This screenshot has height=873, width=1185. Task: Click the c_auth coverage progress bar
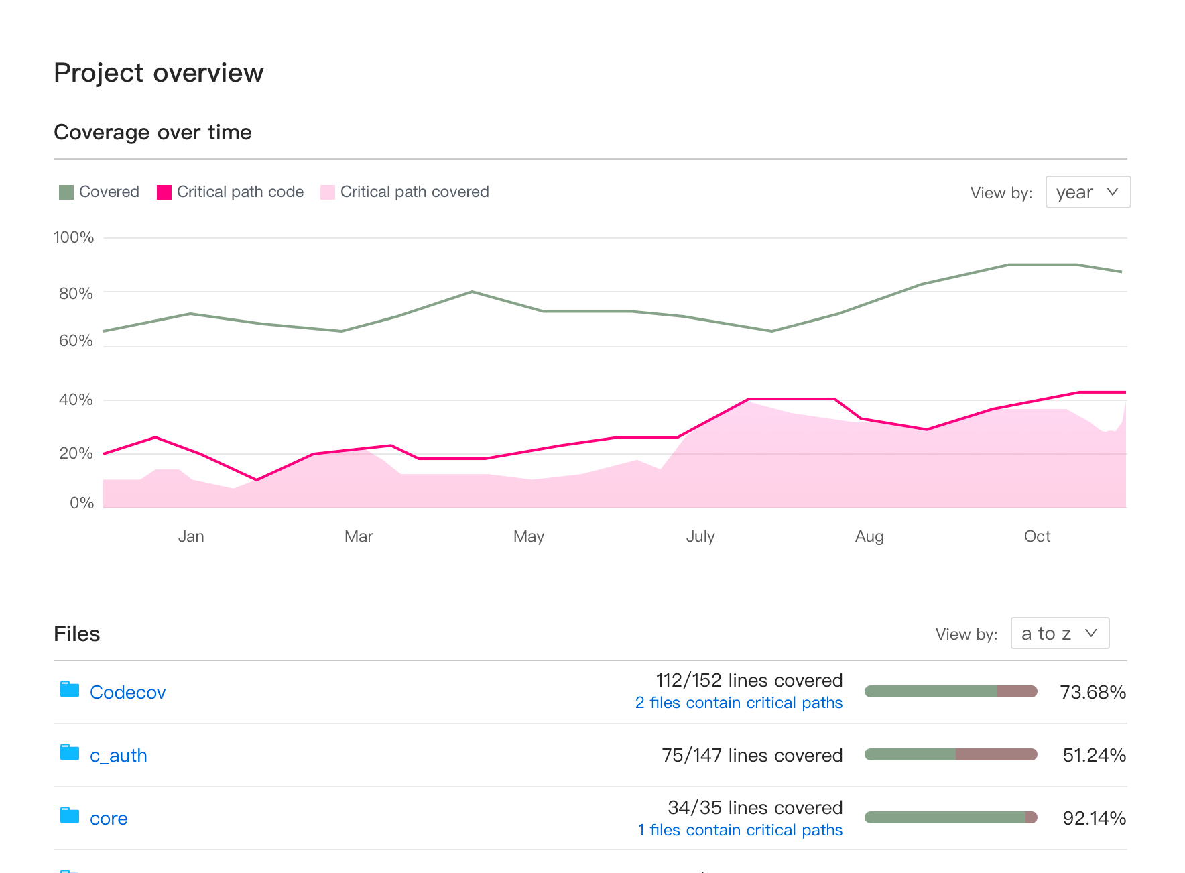click(x=951, y=754)
